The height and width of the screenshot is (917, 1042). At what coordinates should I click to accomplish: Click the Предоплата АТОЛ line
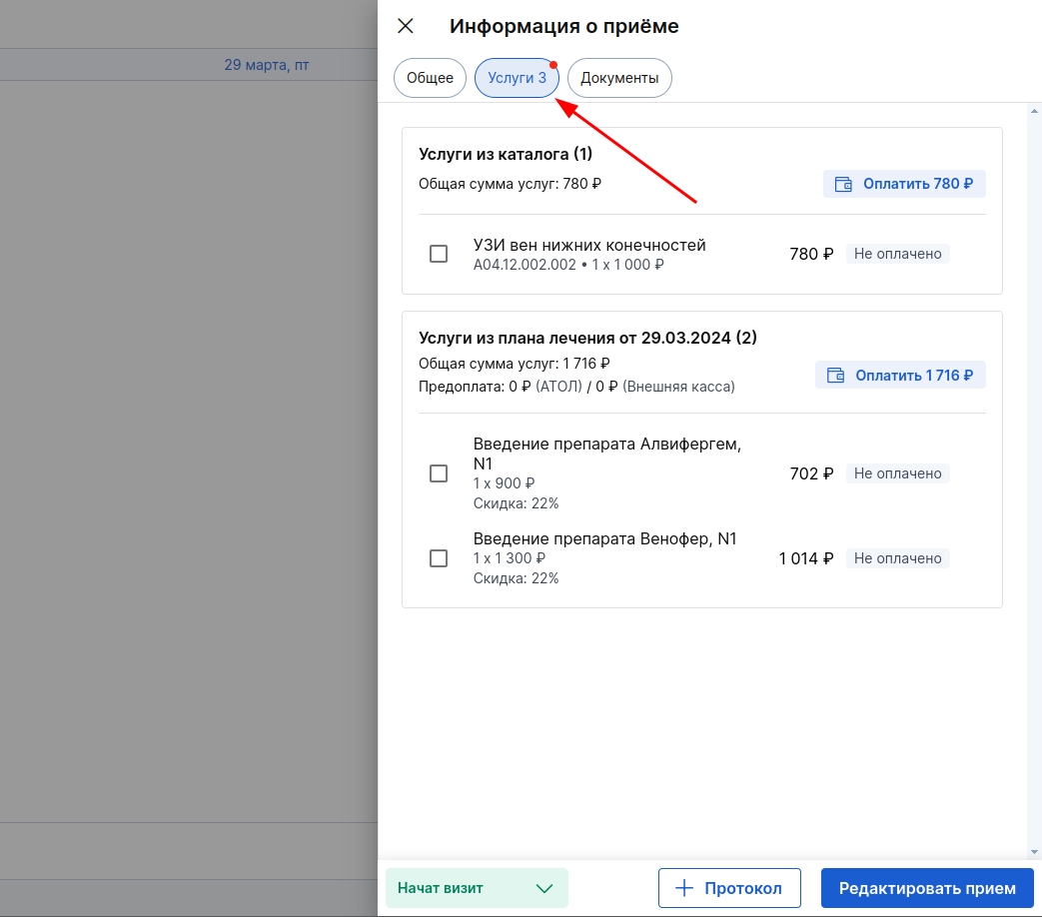[576, 387]
